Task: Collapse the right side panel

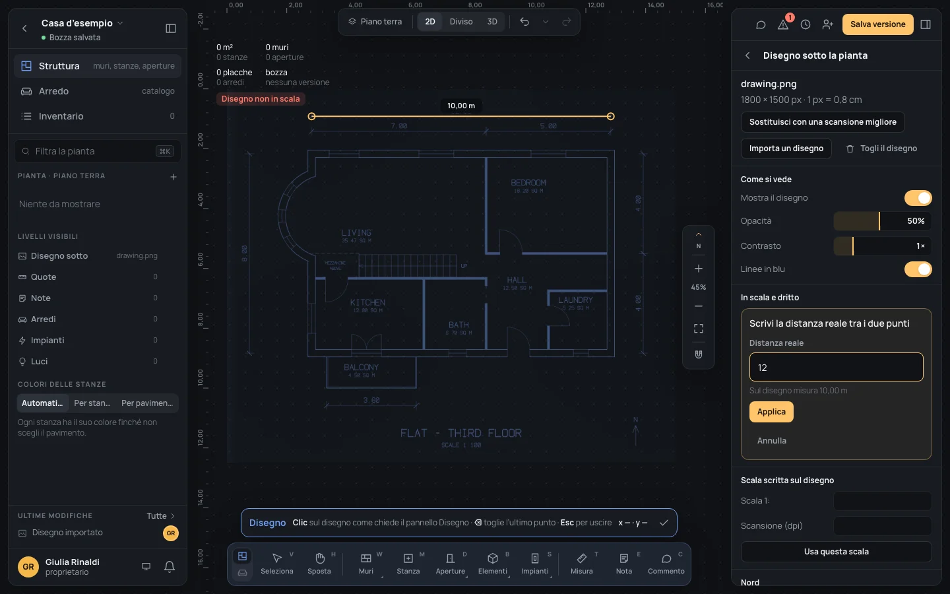Action: (x=926, y=24)
